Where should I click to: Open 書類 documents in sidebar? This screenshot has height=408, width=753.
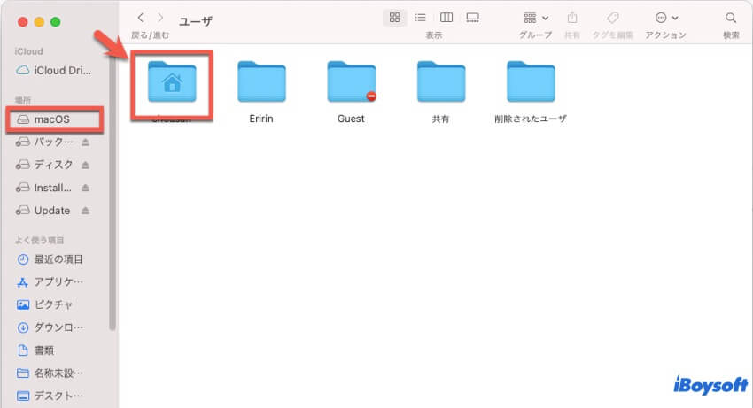click(x=35, y=350)
